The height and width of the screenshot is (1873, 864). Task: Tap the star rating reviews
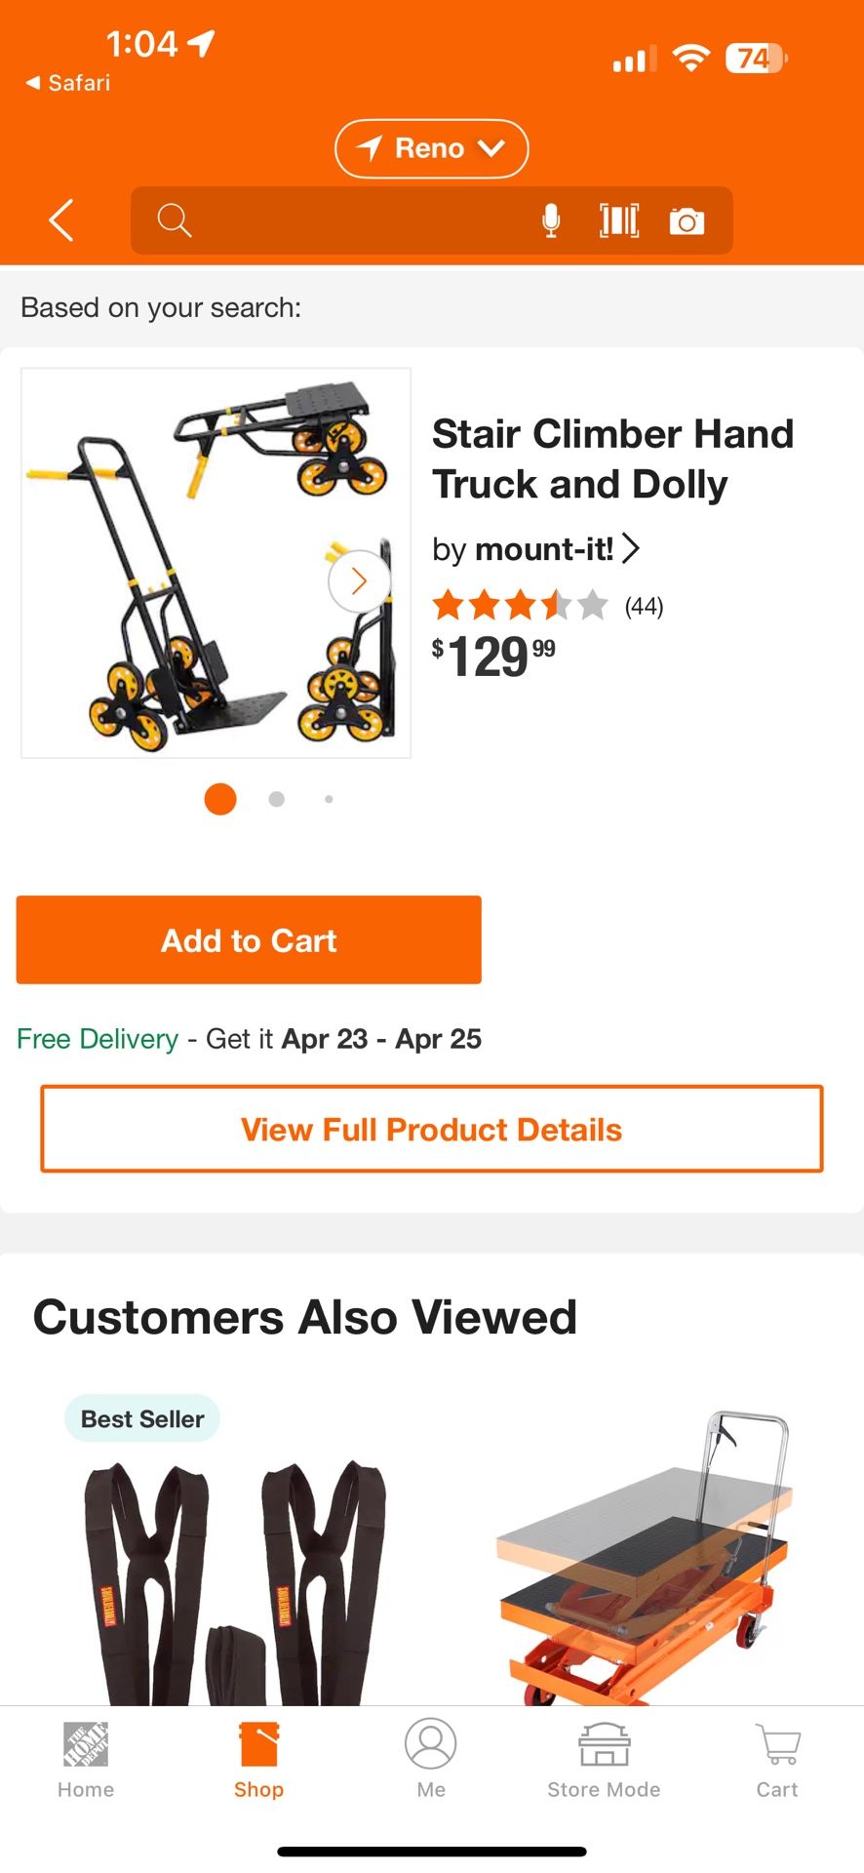546,606
